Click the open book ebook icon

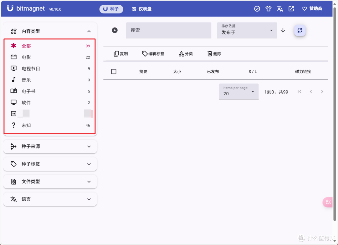pos(13,91)
